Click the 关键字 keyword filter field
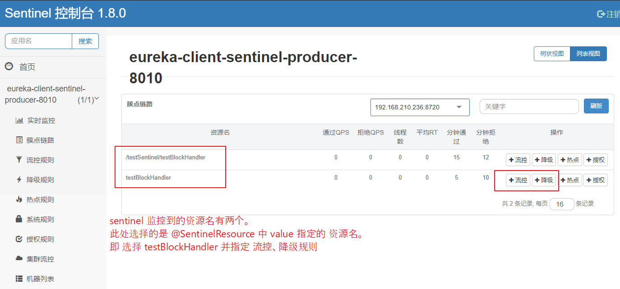This screenshot has width=620, height=289. coord(529,107)
